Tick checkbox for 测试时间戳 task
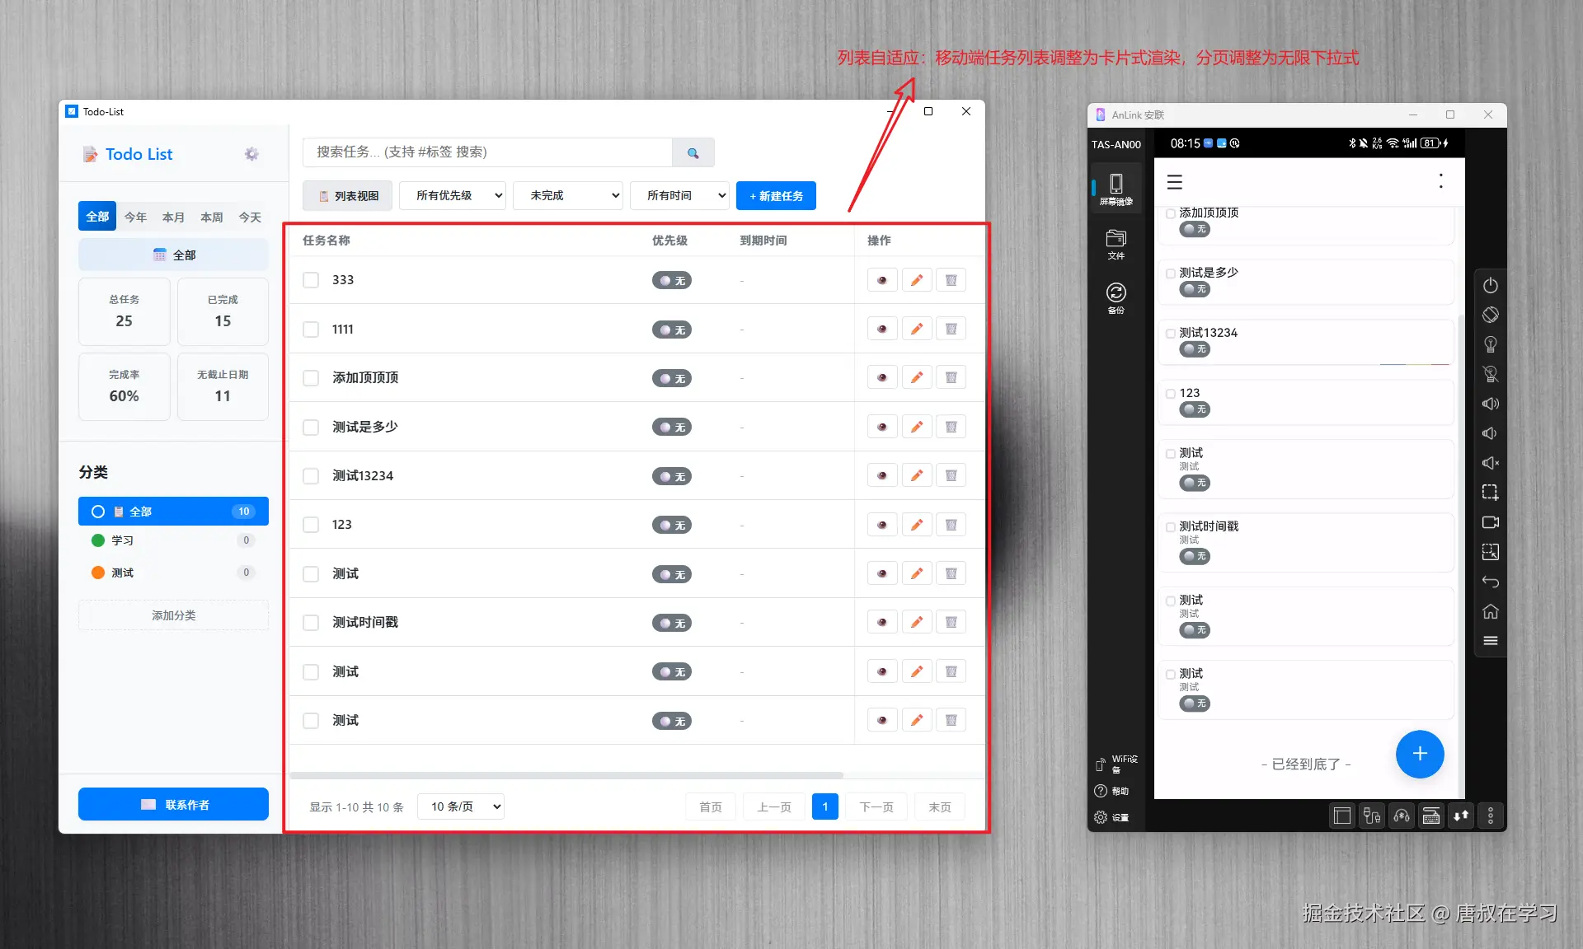This screenshot has width=1583, height=949. pos(311,623)
